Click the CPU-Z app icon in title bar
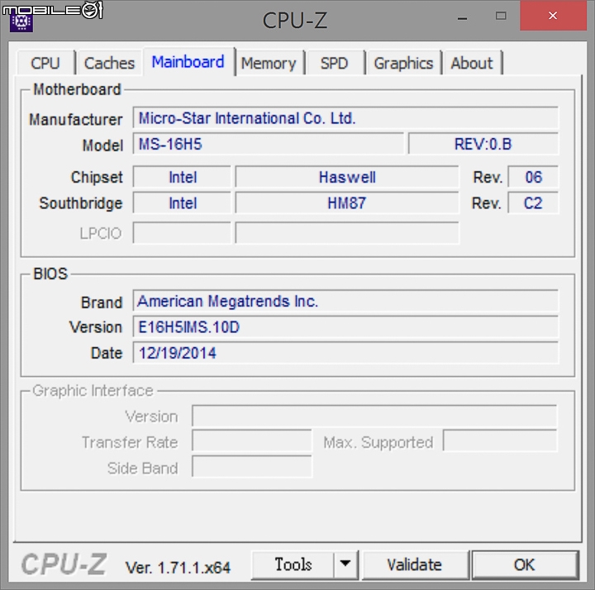Viewport: 595px width, 590px height. tap(21, 21)
